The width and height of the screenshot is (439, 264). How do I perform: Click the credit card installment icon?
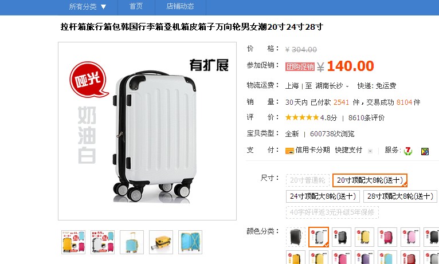tap(289, 151)
